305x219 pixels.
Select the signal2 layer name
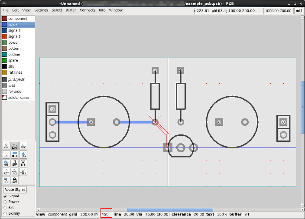pos(14,30)
